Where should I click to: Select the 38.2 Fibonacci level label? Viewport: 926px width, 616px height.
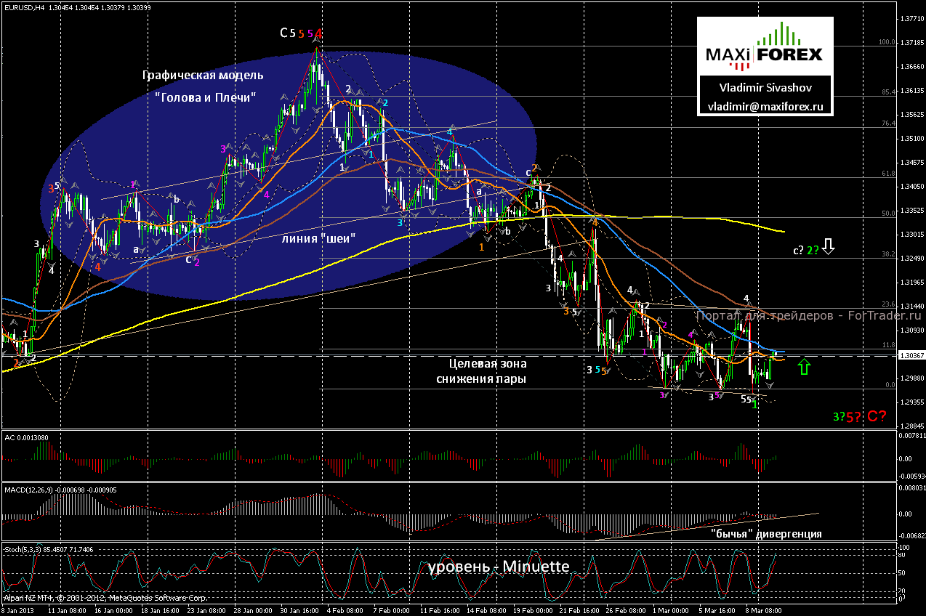(887, 254)
